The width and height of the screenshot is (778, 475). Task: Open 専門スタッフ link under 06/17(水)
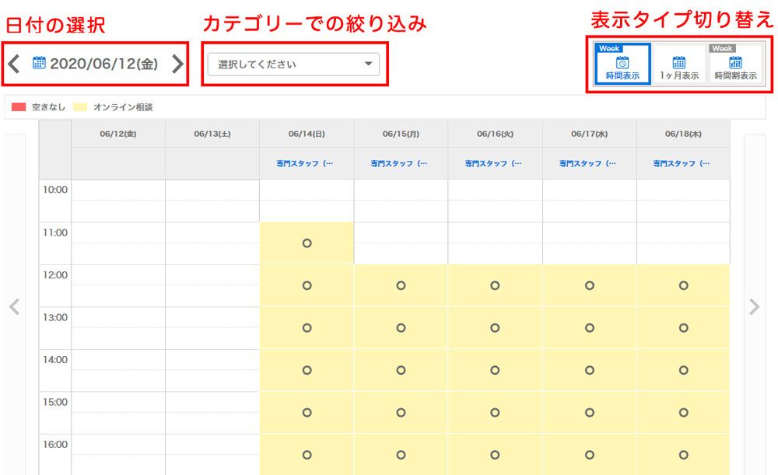(x=589, y=164)
